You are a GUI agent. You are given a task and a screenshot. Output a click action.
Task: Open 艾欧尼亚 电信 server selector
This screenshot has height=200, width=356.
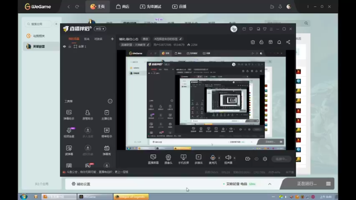[x=239, y=184]
